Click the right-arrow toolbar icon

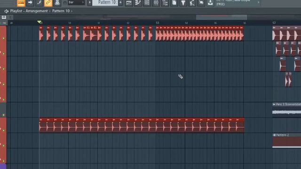[x=30, y=3]
